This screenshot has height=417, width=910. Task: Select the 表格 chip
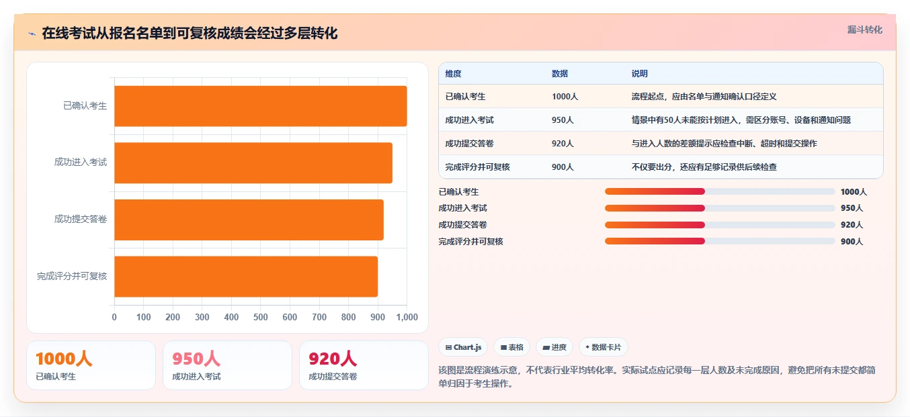click(511, 347)
